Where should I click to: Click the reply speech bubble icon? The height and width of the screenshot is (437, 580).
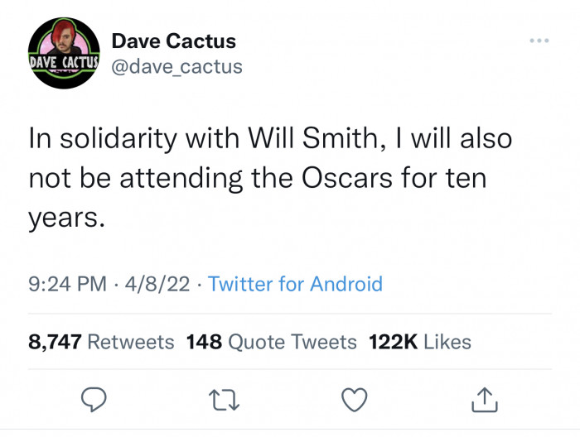pyautogui.click(x=94, y=400)
